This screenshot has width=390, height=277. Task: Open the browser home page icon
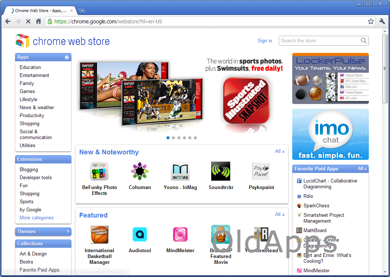[38, 22]
